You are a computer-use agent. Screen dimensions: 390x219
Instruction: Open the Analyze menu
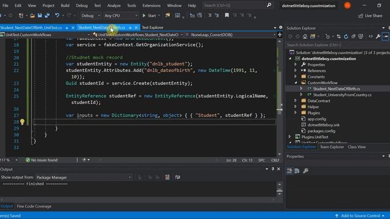(114, 5)
